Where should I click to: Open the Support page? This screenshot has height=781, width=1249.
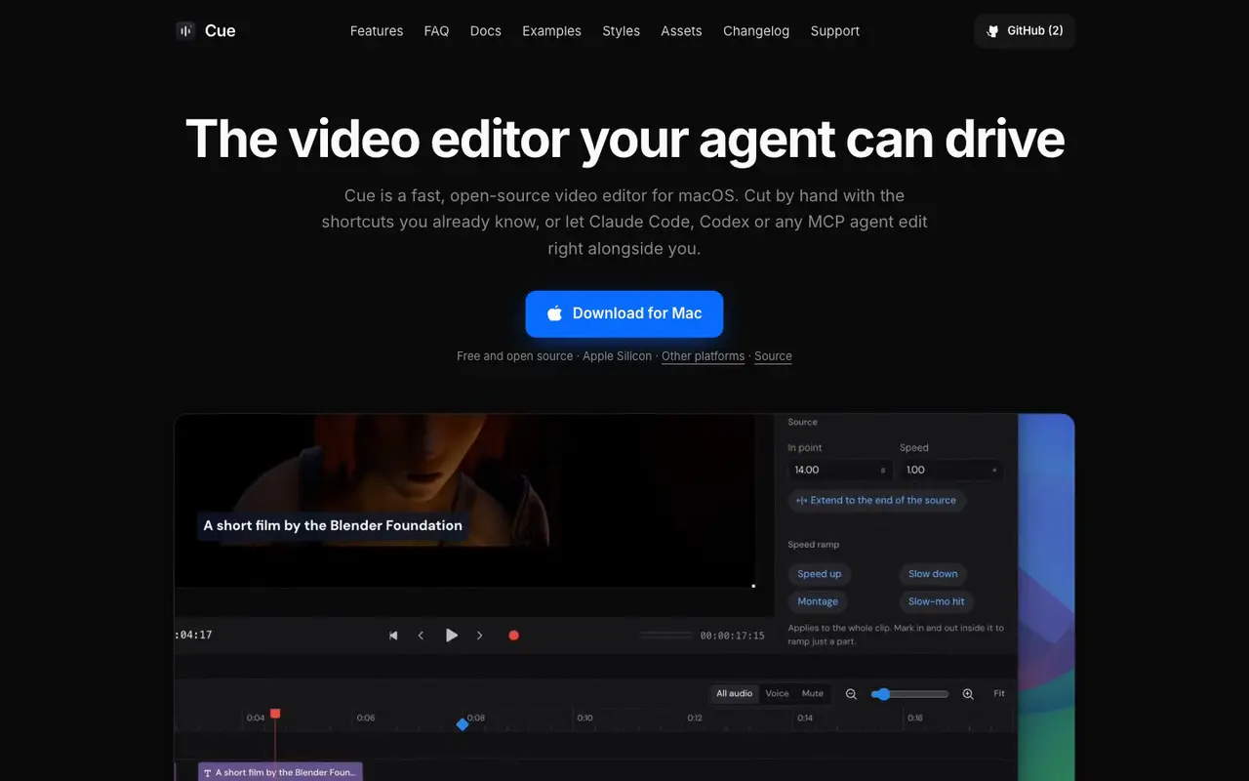(835, 31)
